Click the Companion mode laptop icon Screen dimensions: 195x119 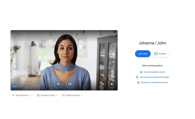141,72
